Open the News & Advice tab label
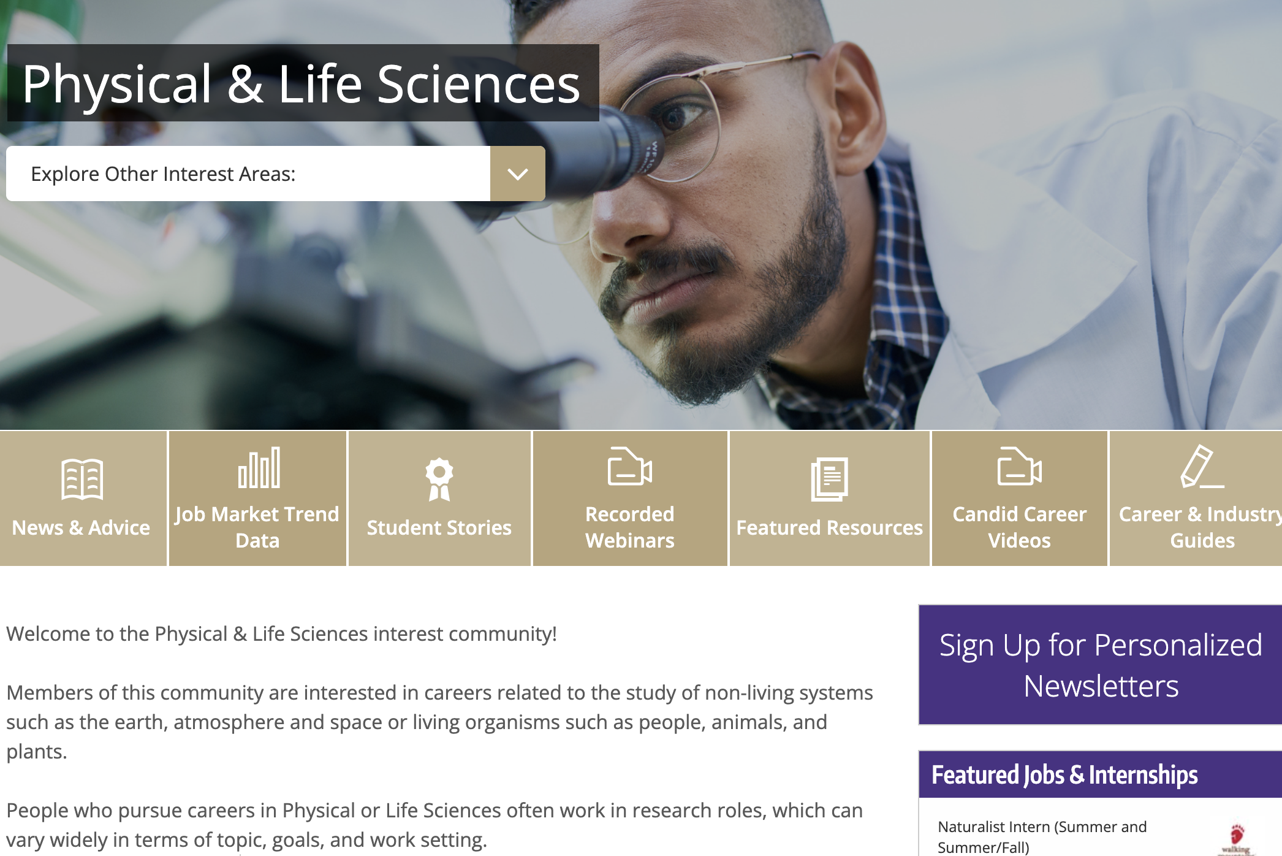This screenshot has height=856, width=1282. pos(81,527)
